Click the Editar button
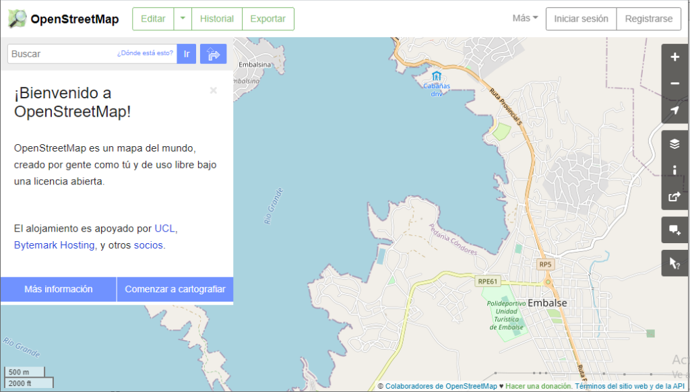The height and width of the screenshot is (392, 690). (x=153, y=19)
